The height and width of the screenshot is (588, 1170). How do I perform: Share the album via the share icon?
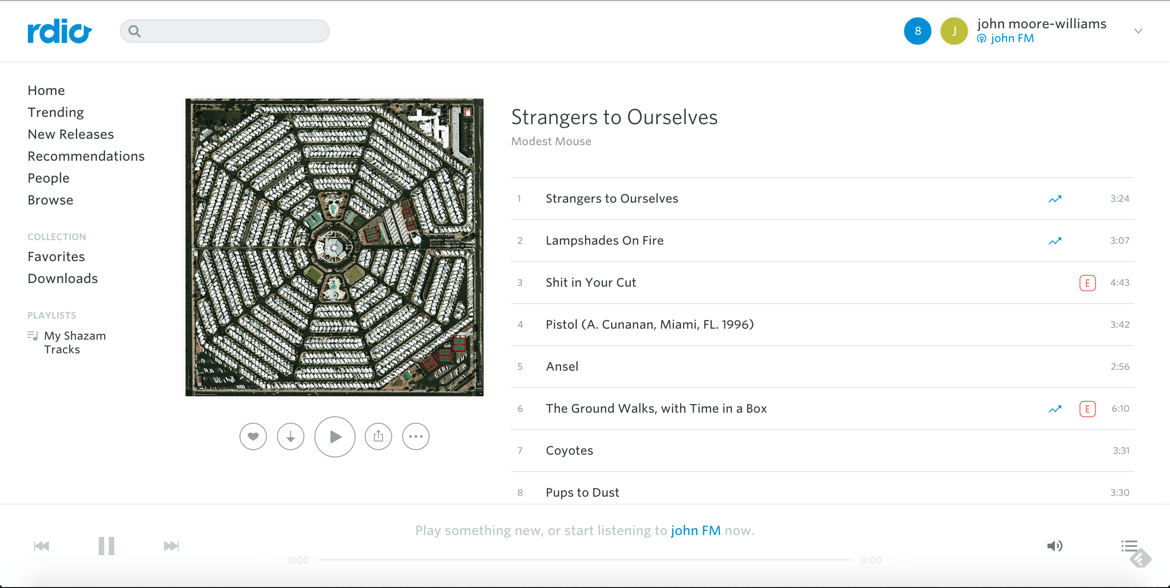click(378, 437)
